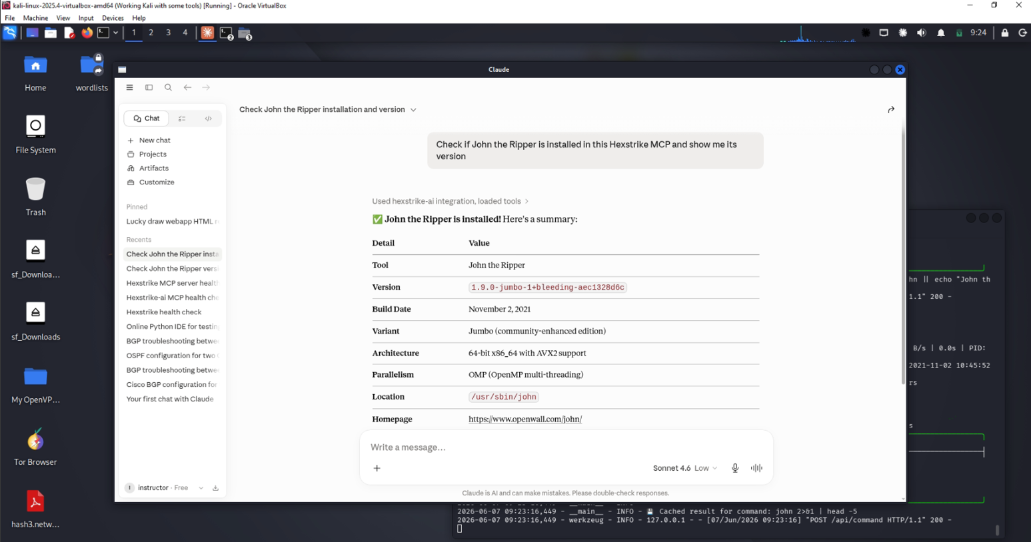Open the terminal launcher dropdown arrow
This screenshot has width=1031, height=542.
(116, 33)
